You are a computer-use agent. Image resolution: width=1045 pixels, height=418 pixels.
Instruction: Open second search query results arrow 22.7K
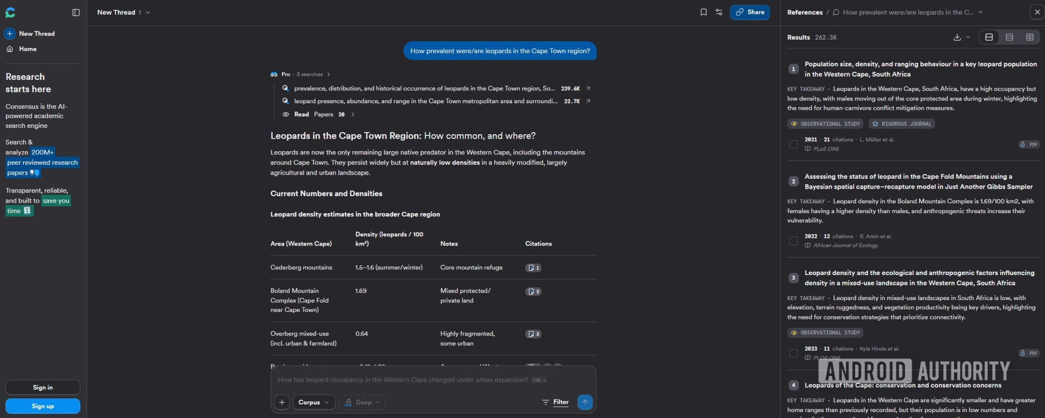588,101
